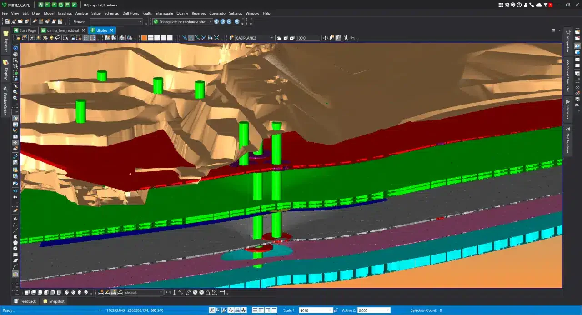Click the print icon in view toolbar
This screenshot has width=582, height=315.
[122, 38]
